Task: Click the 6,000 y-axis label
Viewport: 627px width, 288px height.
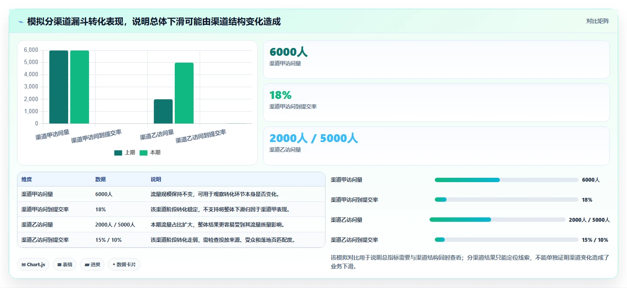Action: pos(31,50)
